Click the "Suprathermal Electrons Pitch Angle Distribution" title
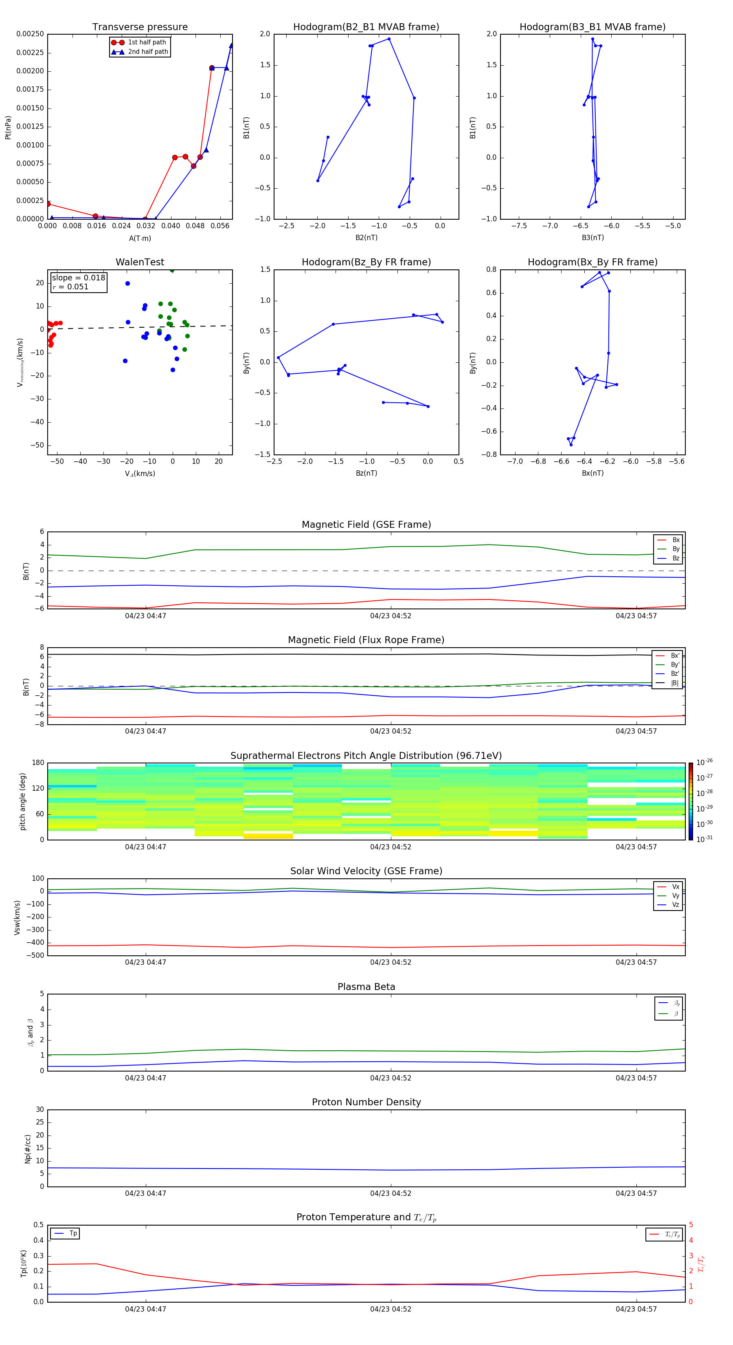733x1345 pixels. (x=366, y=756)
